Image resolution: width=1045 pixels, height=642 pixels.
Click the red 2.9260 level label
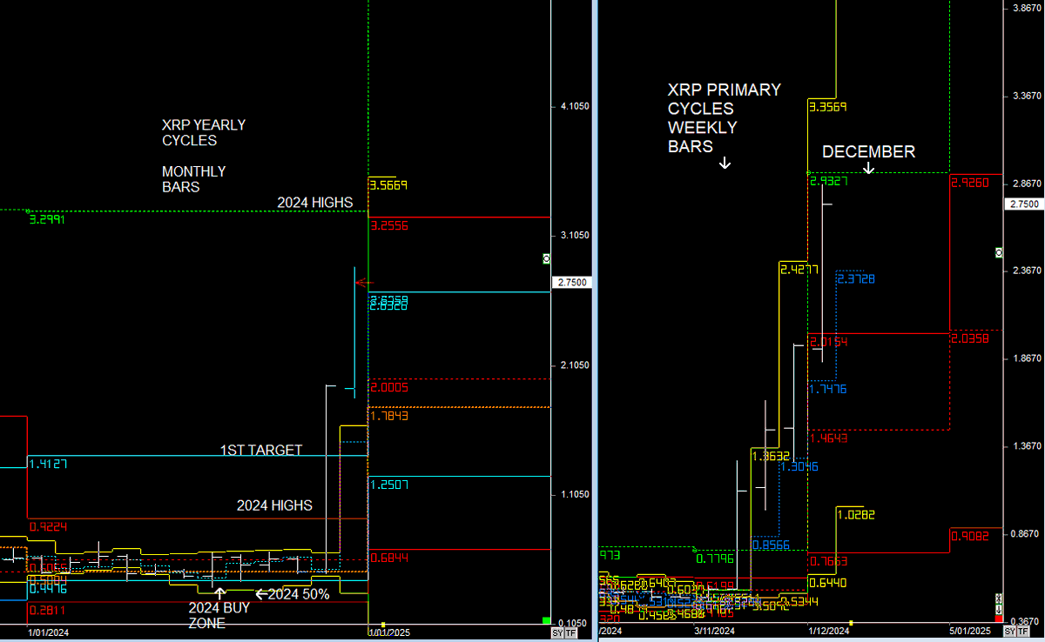(970, 184)
